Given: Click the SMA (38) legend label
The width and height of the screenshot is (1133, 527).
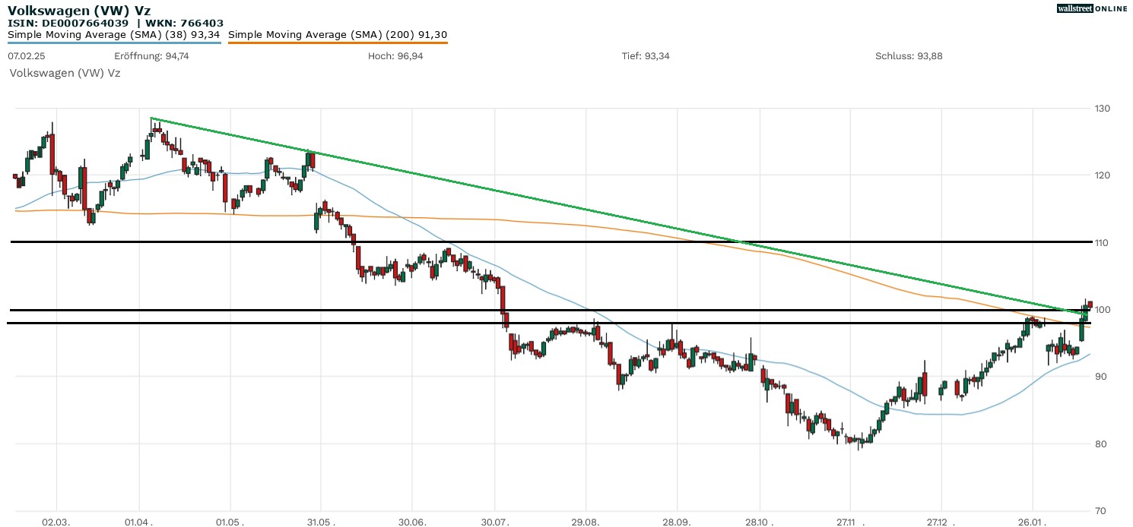Looking at the screenshot, I should point(114,34).
